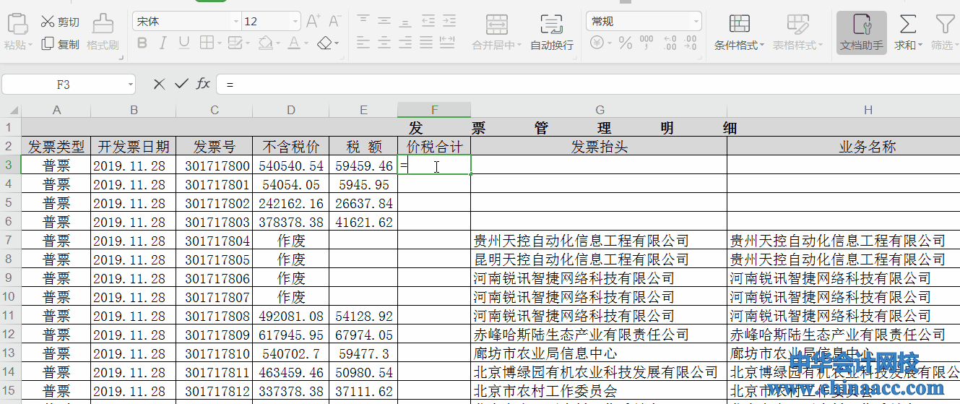Click the Paste (粘贴) clipboard icon
The image size is (960, 404).
coord(17,23)
